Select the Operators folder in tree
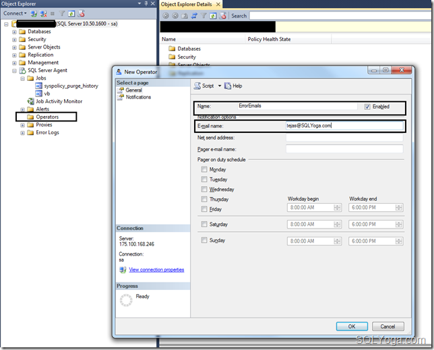 pyautogui.click(x=47, y=117)
